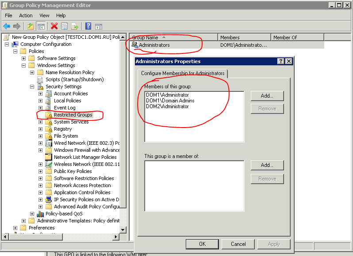Sort by the Group Name column header

tap(173, 37)
